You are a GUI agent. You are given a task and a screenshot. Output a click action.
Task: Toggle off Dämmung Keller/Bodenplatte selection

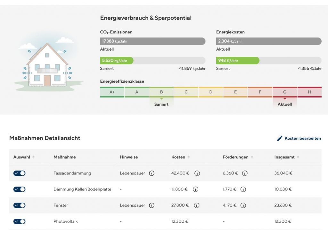click(x=19, y=189)
